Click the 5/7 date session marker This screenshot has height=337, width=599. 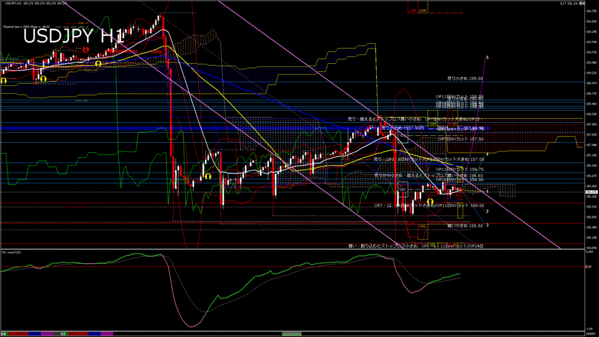click(x=63, y=334)
